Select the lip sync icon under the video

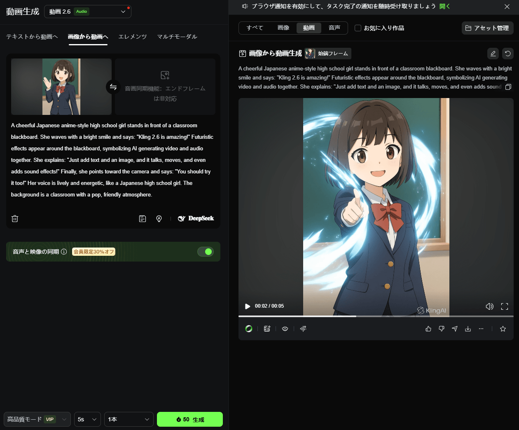click(285, 328)
